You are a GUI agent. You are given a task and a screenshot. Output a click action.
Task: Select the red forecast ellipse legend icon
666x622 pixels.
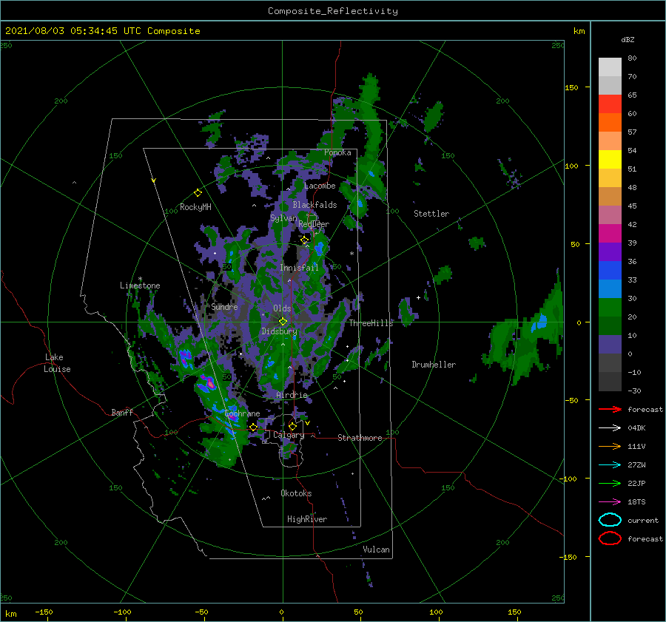610,538
